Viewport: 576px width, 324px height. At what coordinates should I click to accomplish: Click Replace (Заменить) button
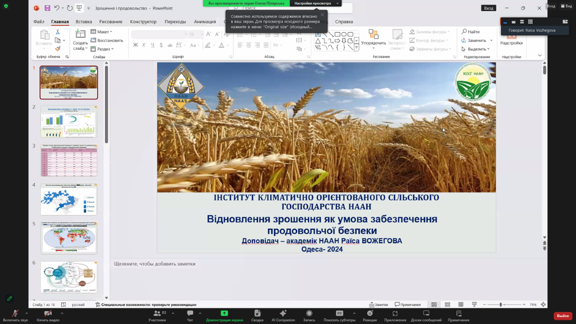coord(477,40)
